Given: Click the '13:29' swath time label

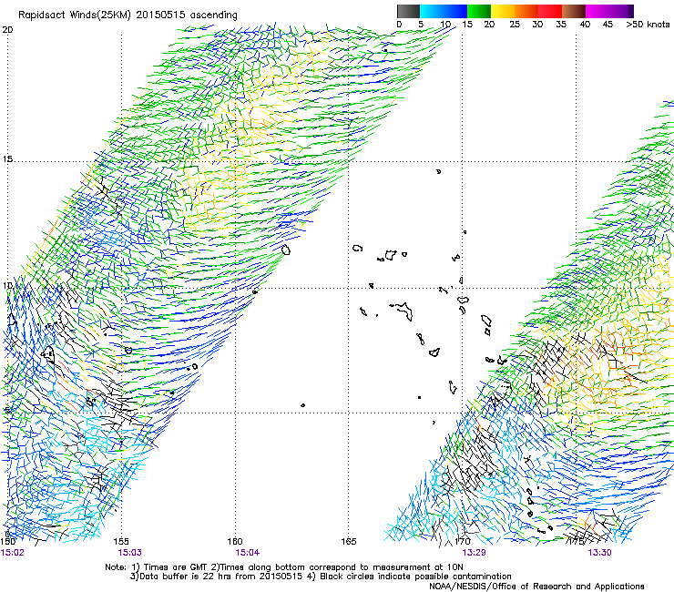Looking at the screenshot, I should click(474, 552).
